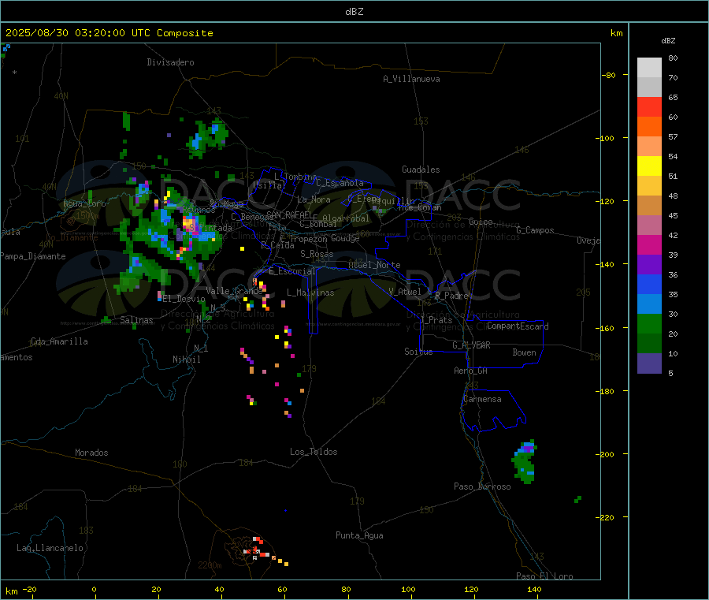Select the CompantEscard label

(x=518, y=326)
